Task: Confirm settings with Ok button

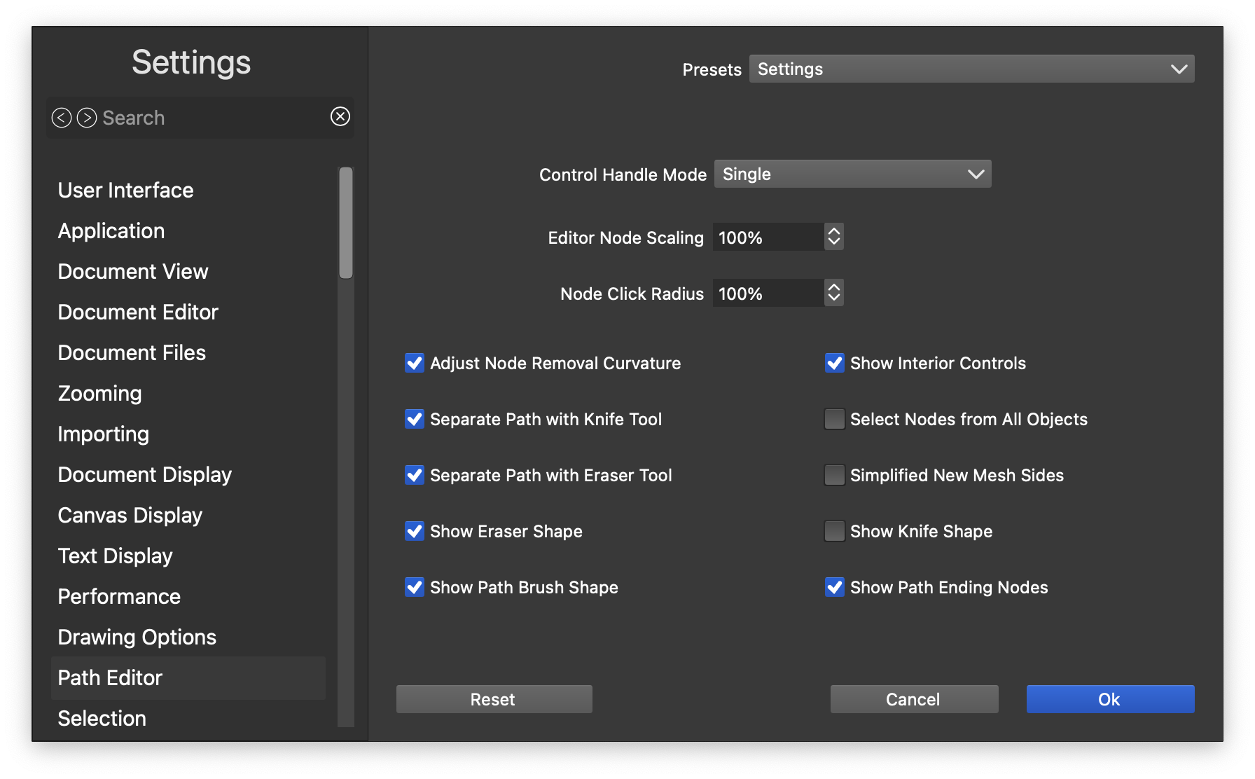Action: point(1110,699)
